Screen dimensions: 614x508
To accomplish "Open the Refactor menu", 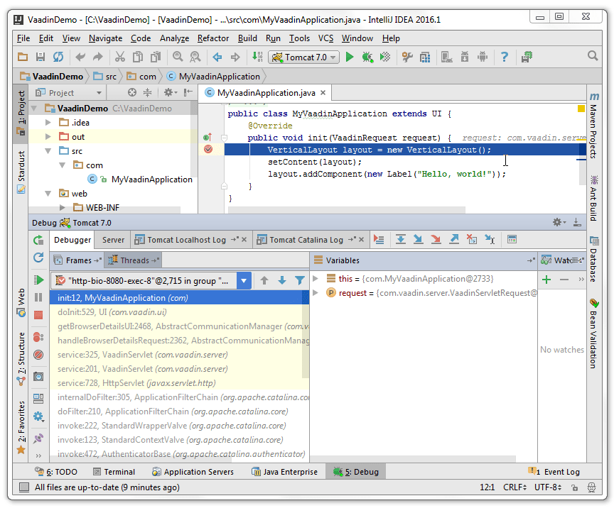I will pyautogui.click(x=213, y=38).
